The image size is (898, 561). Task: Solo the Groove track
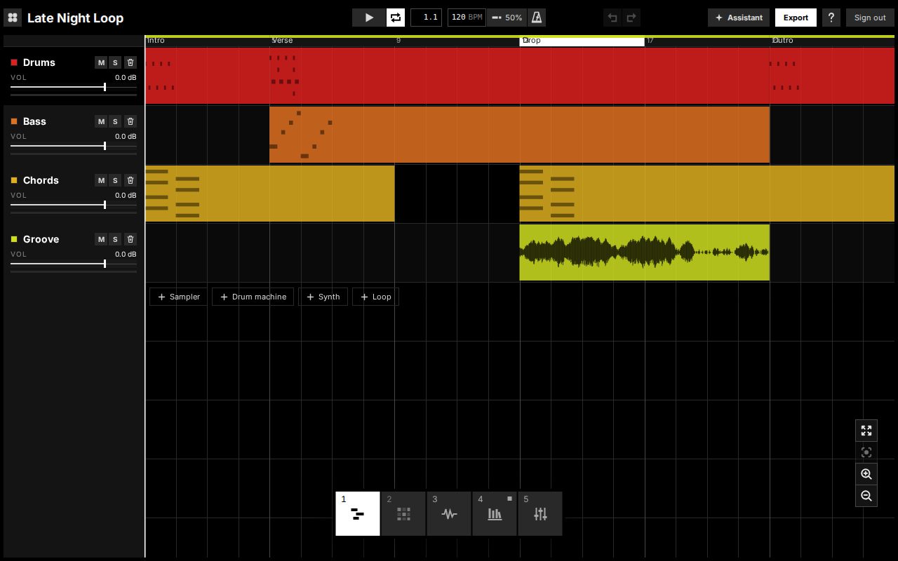click(115, 239)
